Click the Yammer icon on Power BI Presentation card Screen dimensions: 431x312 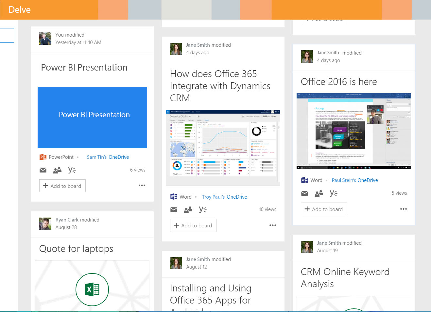[x=72, y=170]
